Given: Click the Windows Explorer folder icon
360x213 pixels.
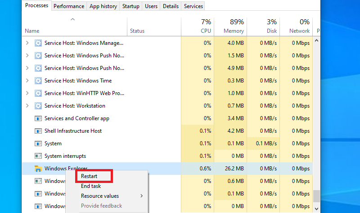Looking at the screenshot, I should (x=38, y=169).
